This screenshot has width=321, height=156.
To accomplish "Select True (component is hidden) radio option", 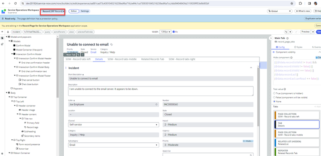I will 274,93.
